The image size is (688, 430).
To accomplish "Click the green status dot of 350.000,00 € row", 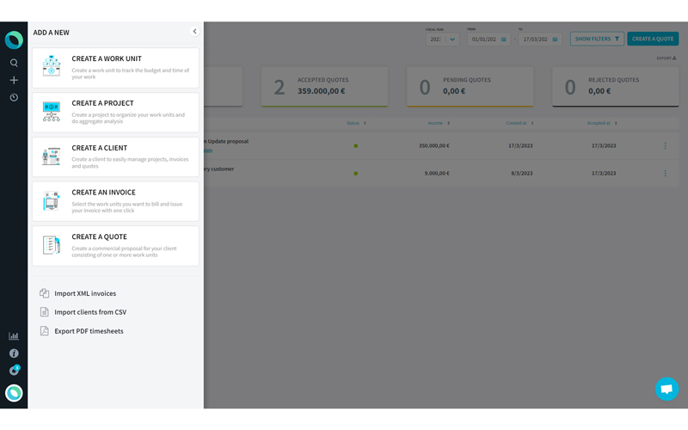I will (356, 145).
